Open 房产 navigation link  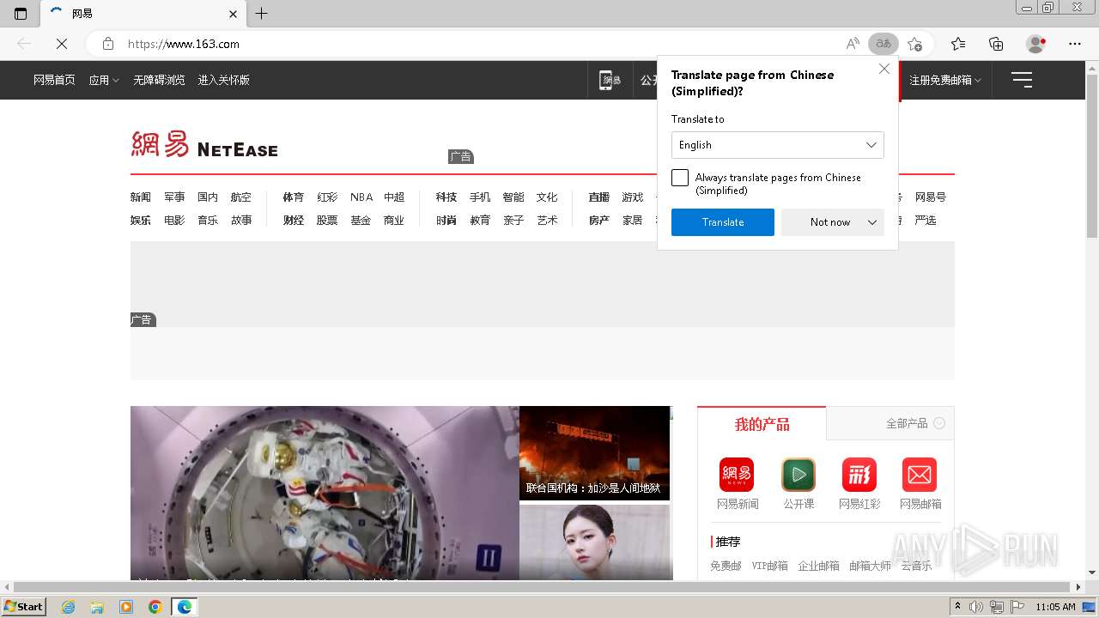click(599, 221)
